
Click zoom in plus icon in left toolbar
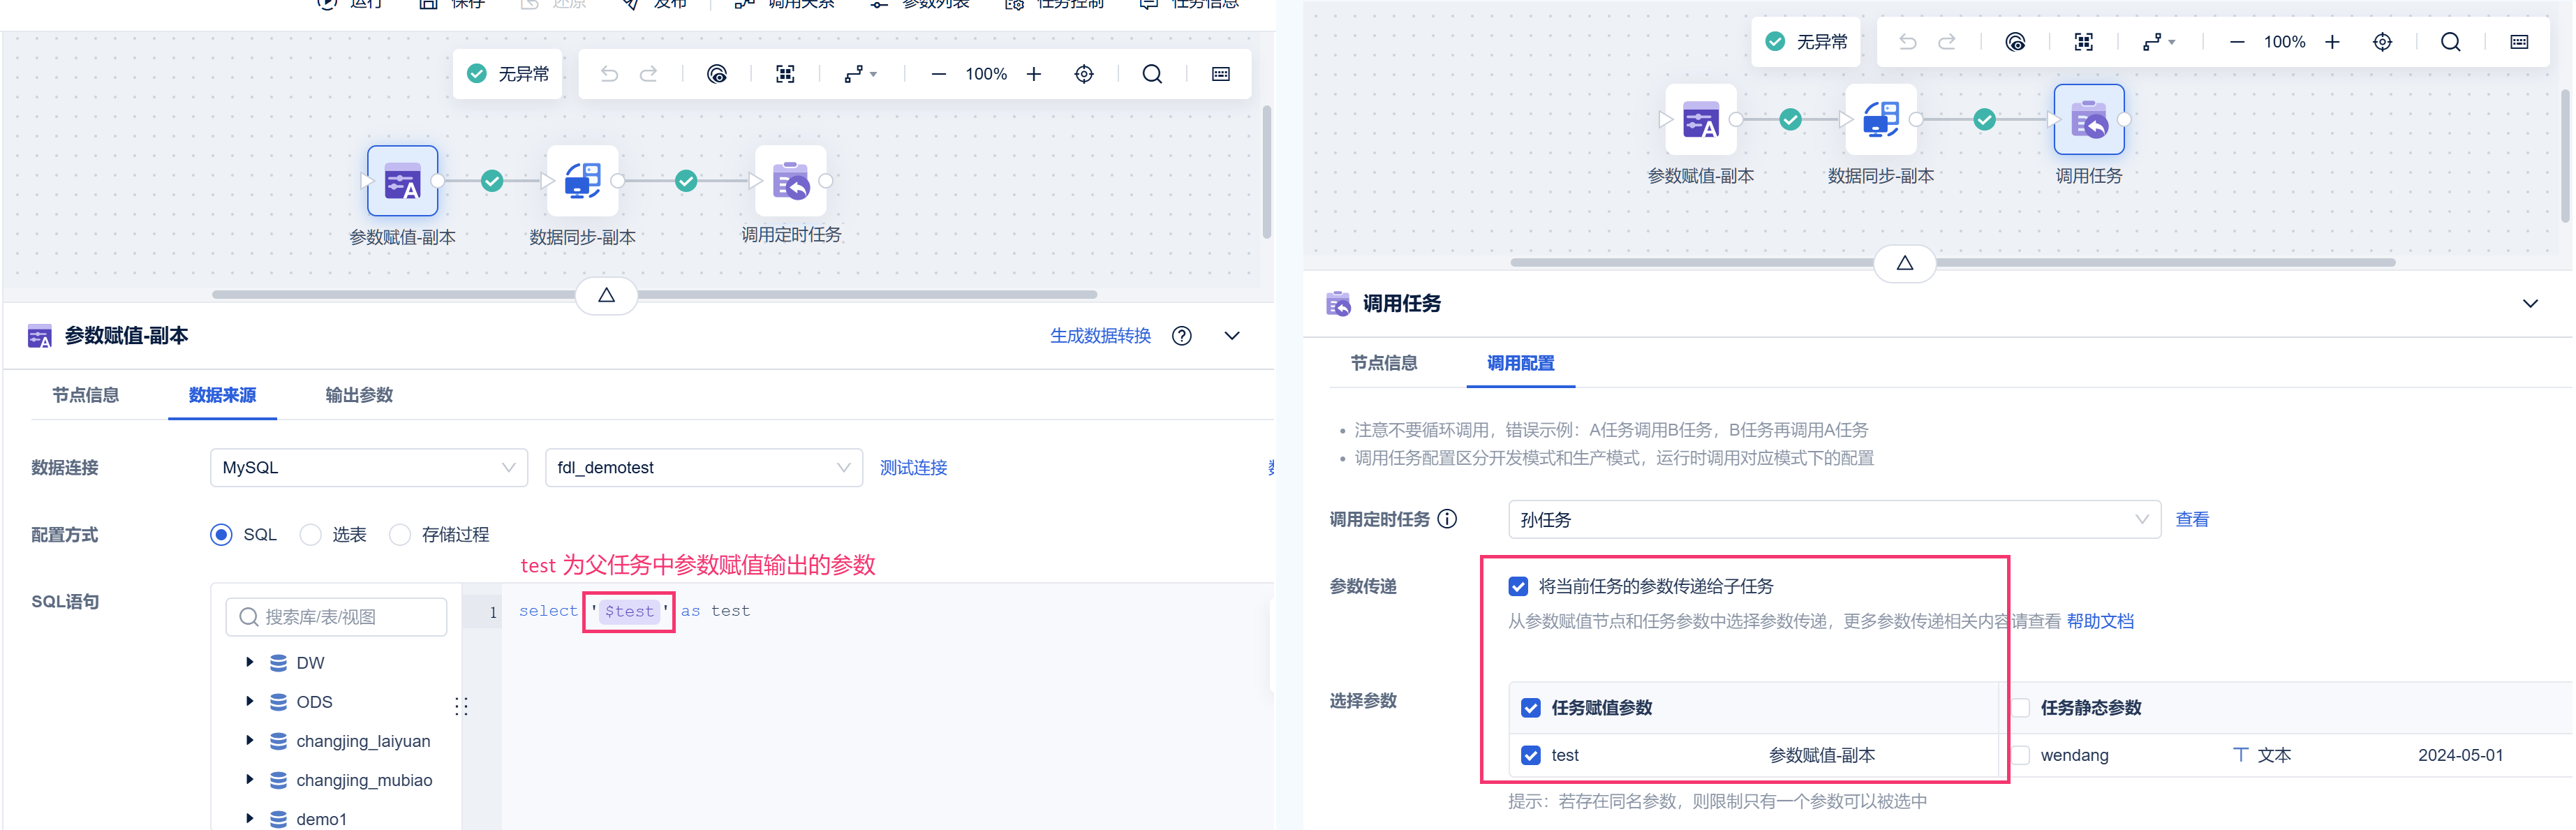coord(1034,74)
